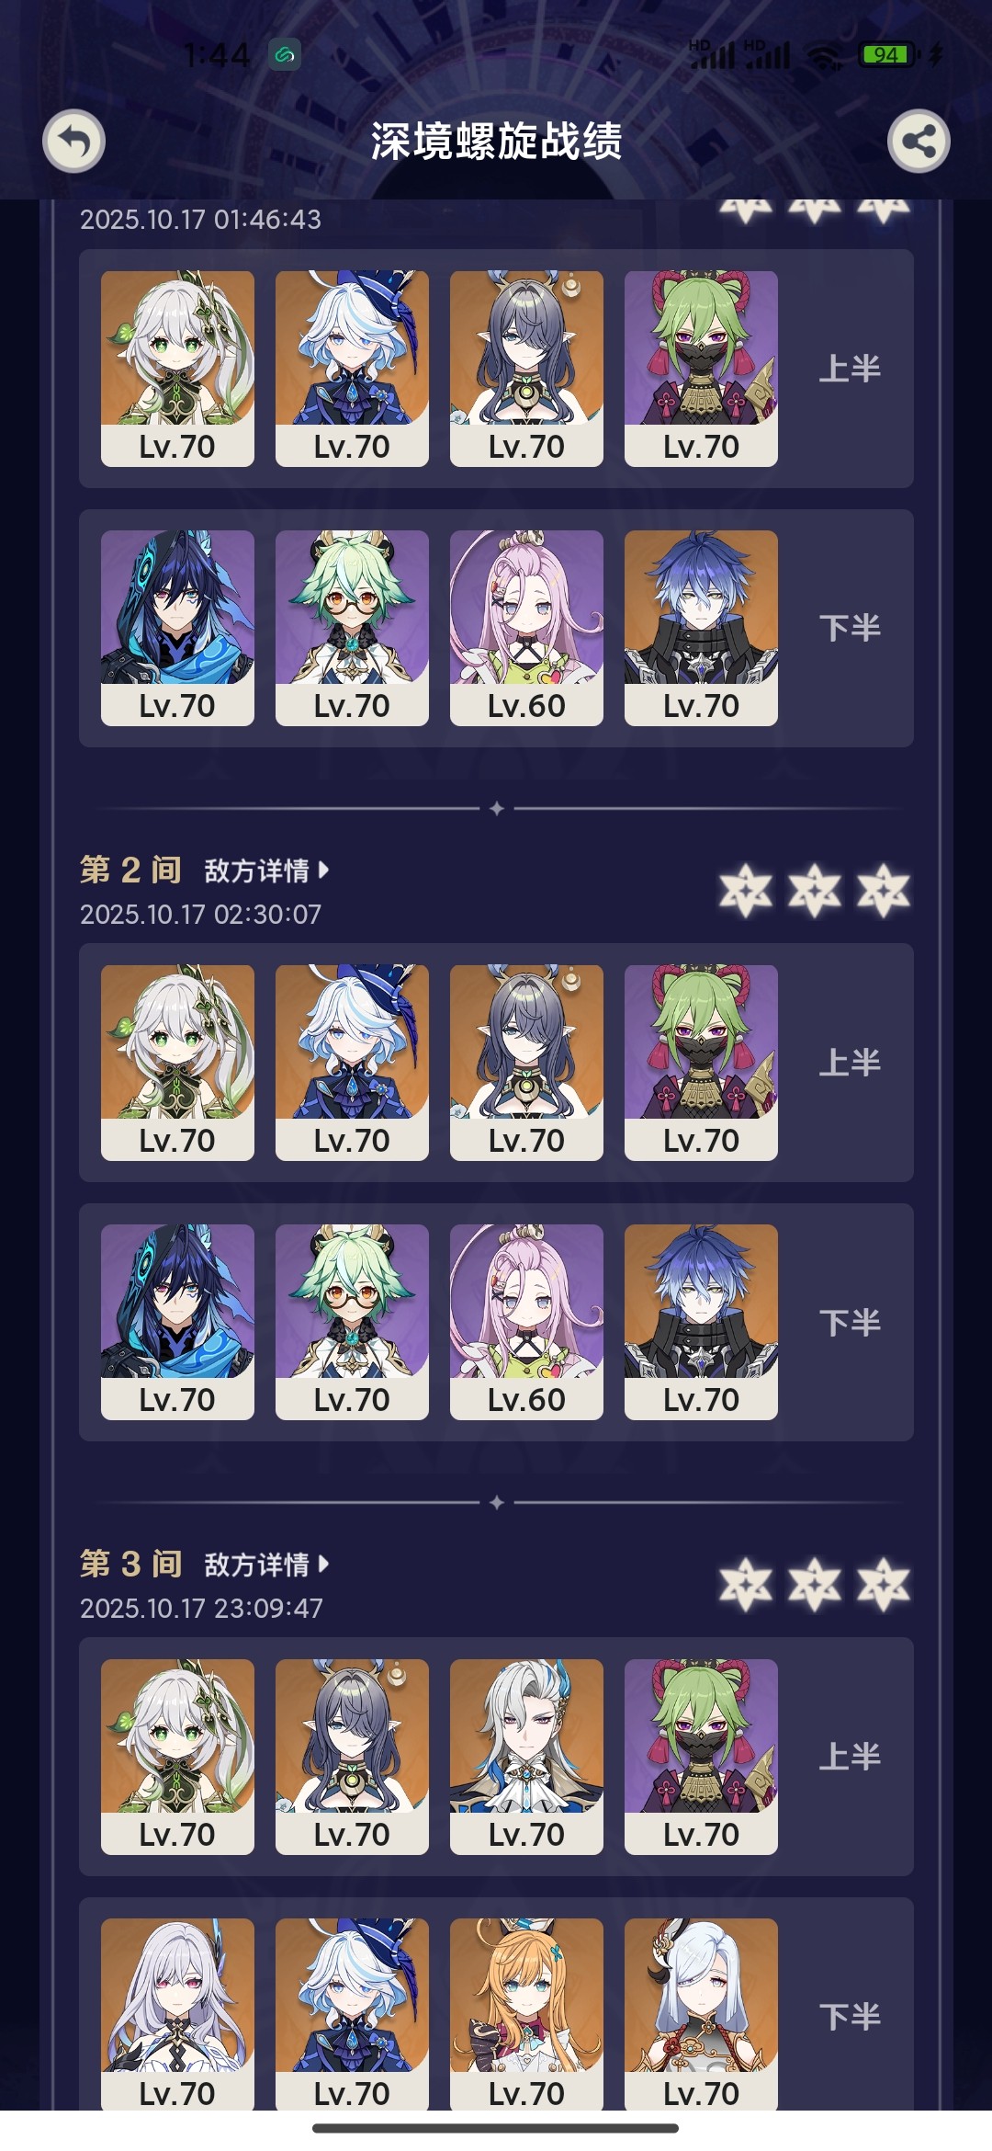992x2151 pixels.
Task: Expand 敌方详情 for 第 3 间
Action: pos(266,1565)
